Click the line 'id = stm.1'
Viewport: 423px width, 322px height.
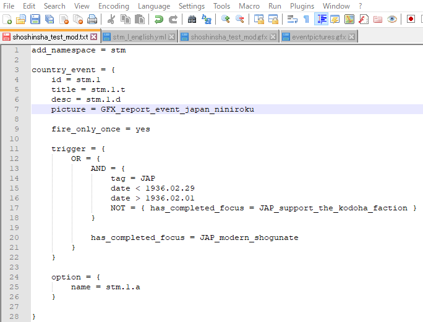[x=76, y=80]
